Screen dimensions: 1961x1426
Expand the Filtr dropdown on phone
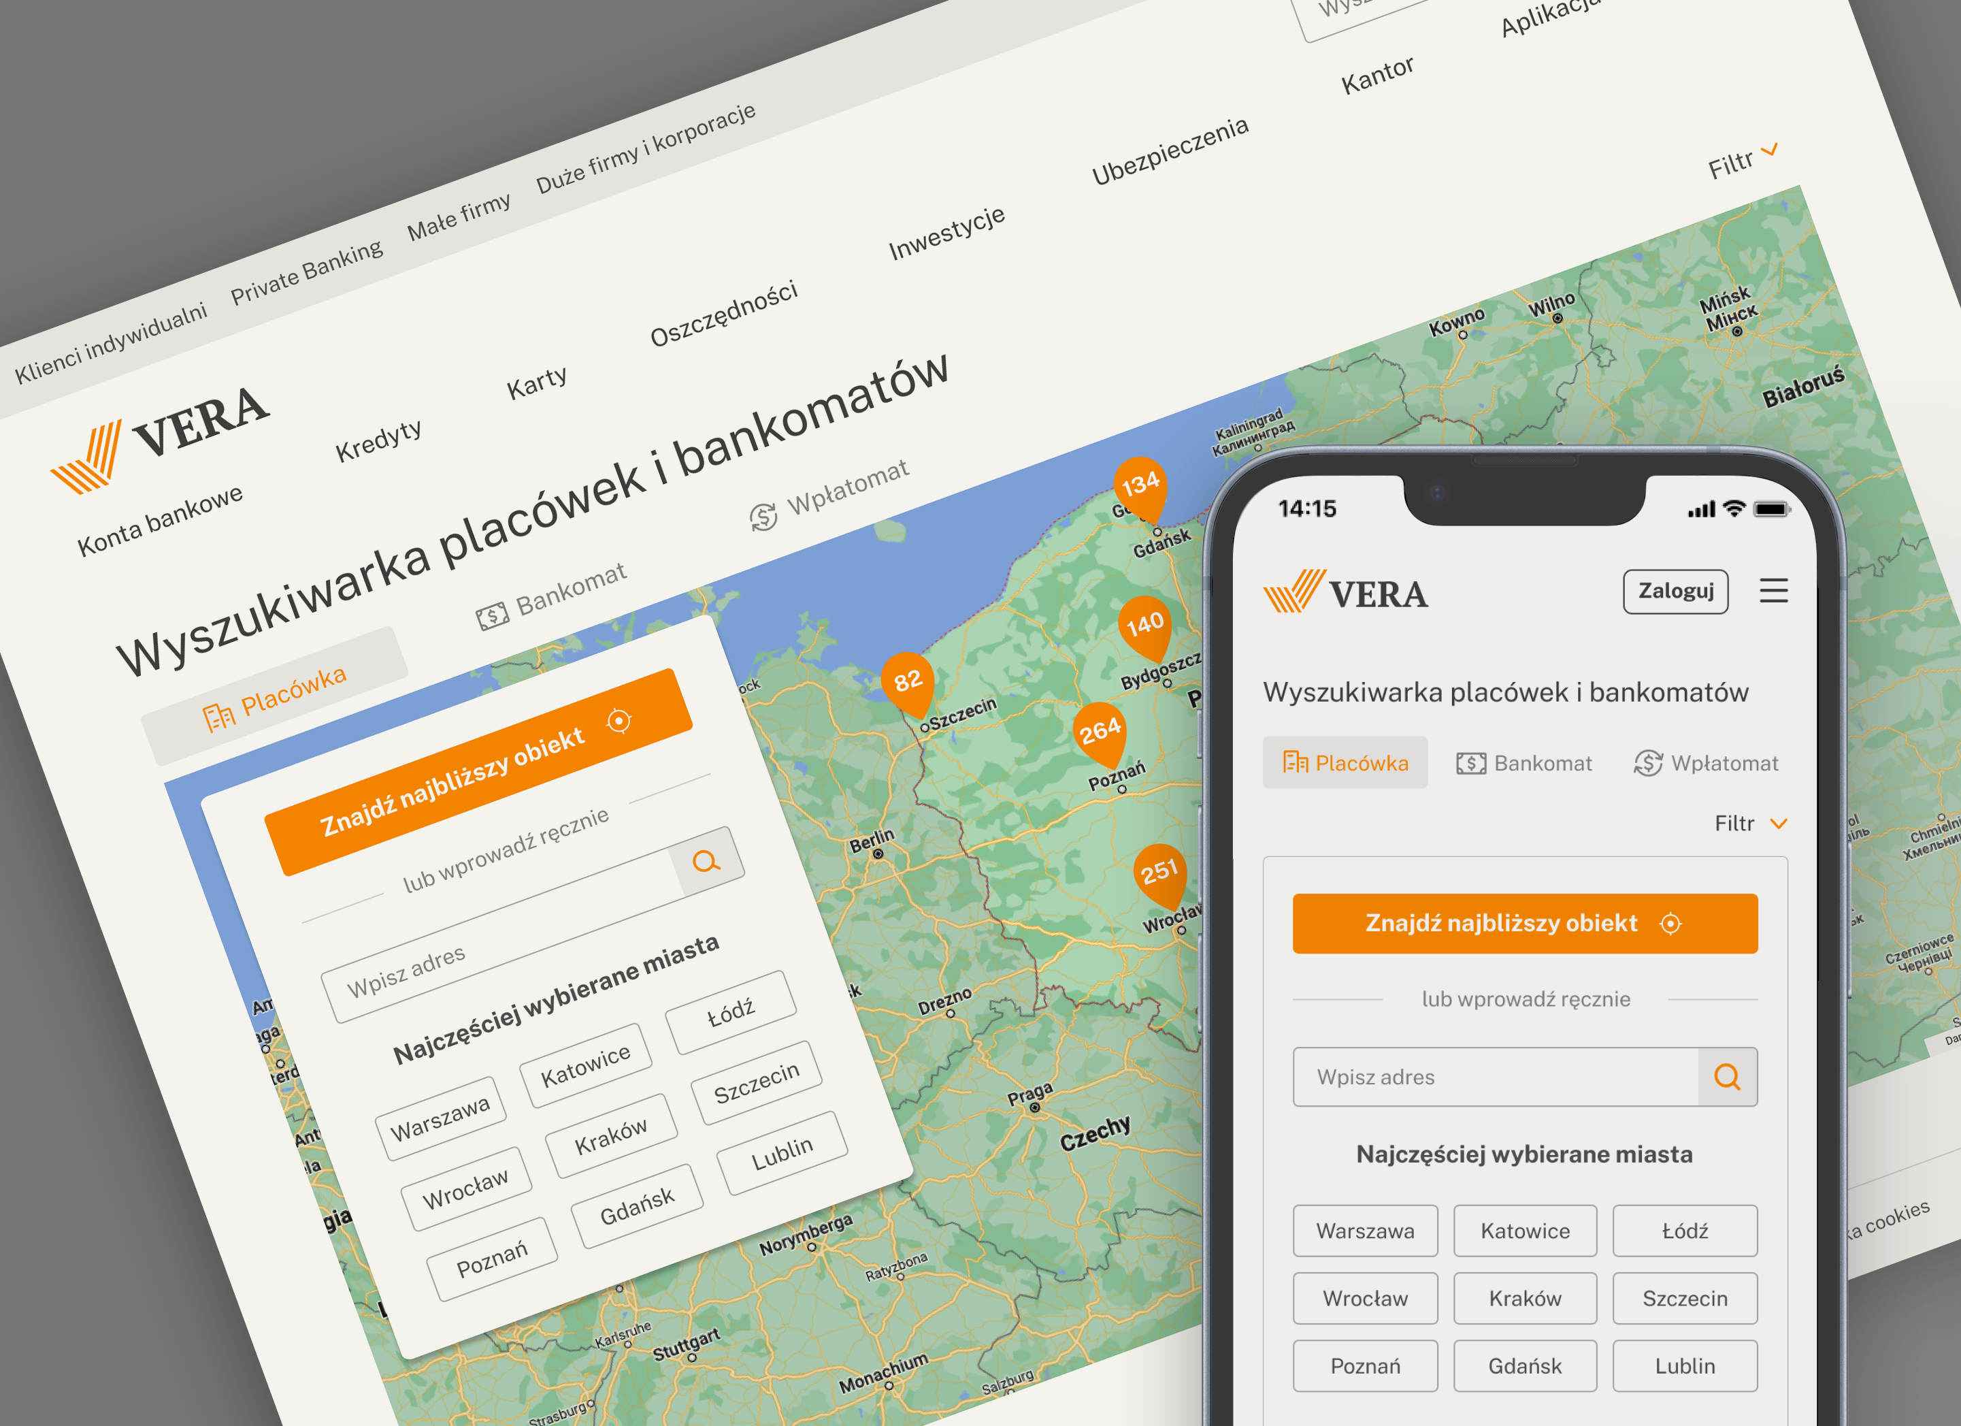(x=1750, y=823)
